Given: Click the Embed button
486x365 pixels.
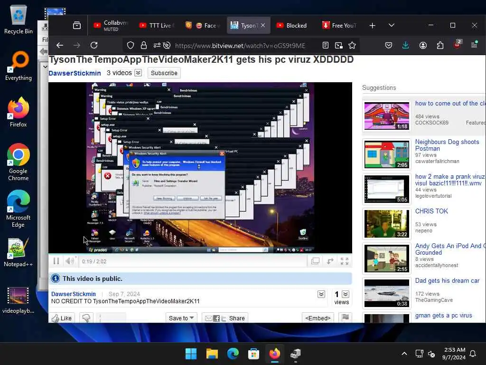Looking at the screenshot, I should [x=318, y=318].
